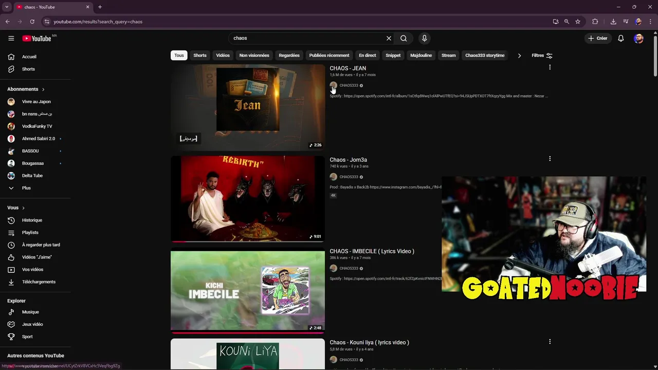
Task: Bookmark this page with the star icon
Action: pyautogui.click(x=578, y=22)
